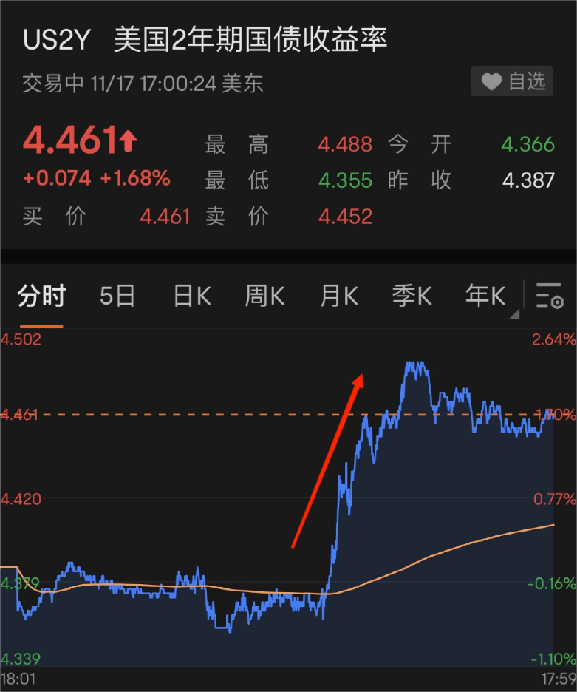Tap trading status 交易中 11/17 17:00:24 美东
The image size is (577, 692).
[x=143, y=84]
